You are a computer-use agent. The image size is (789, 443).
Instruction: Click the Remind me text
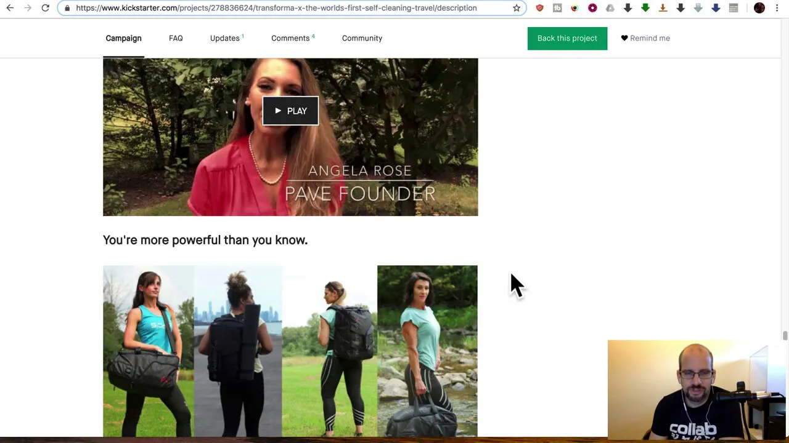pyautogui.click(x=650, y=38)
